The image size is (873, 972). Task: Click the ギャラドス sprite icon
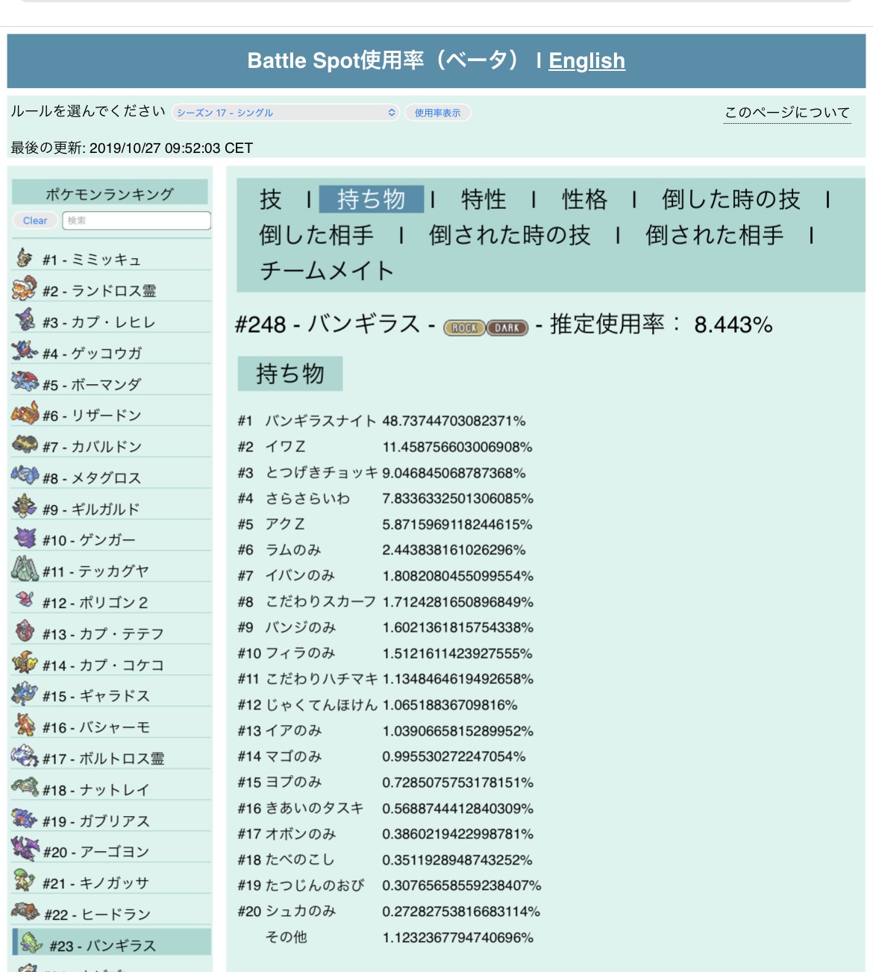[25, 693]
